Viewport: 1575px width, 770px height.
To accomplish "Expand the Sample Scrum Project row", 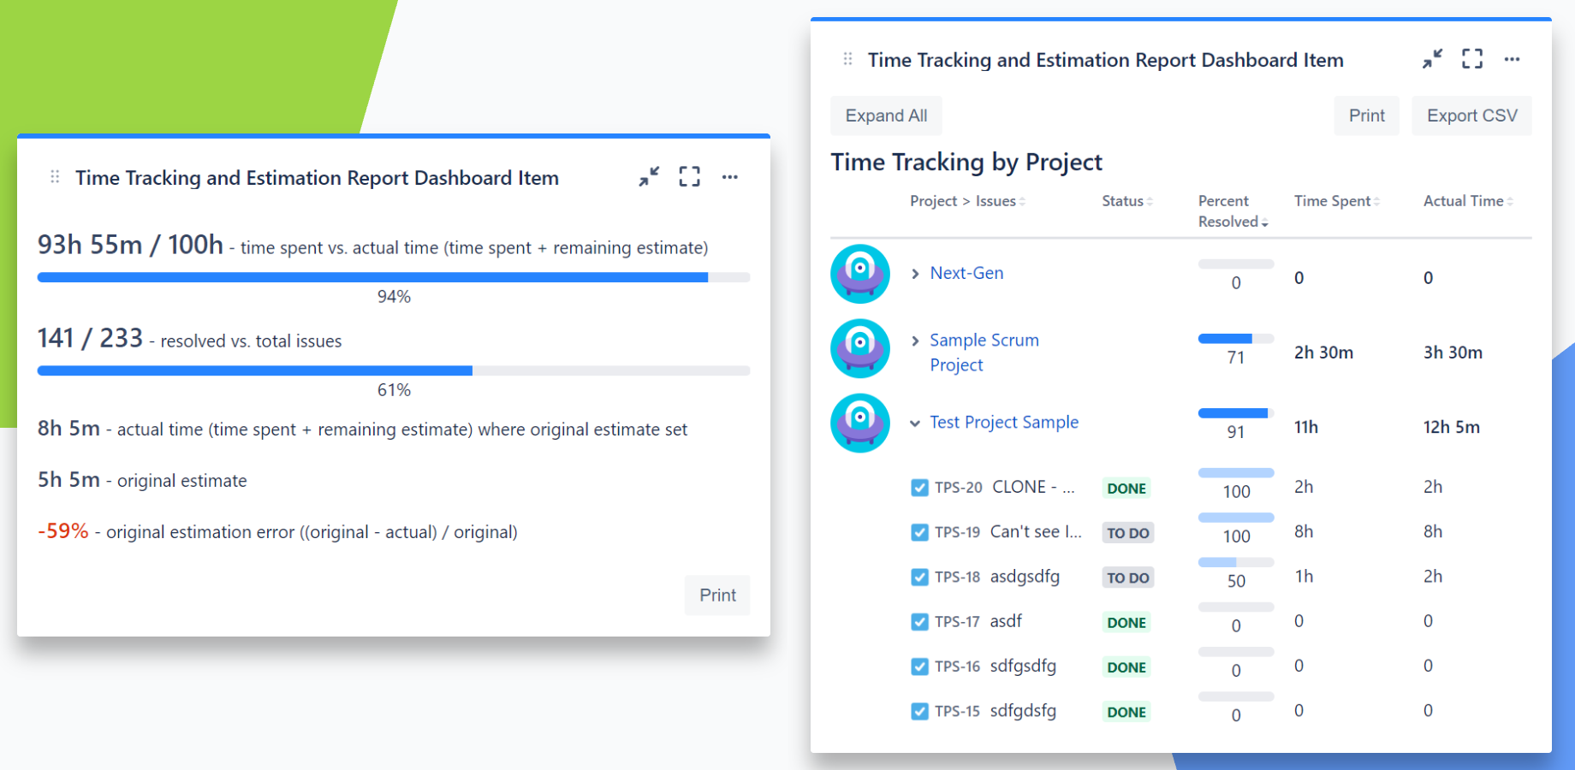I will point(914,340).
